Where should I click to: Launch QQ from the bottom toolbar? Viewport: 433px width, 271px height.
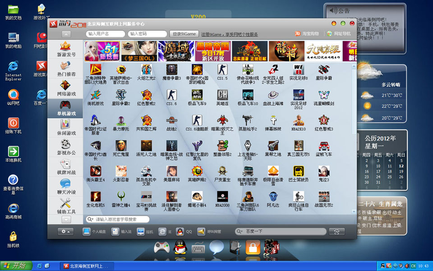(184, 231)
